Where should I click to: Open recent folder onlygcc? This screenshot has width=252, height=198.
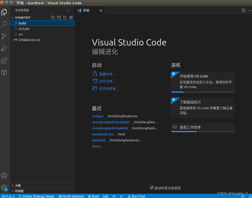[x=98, y=116]
